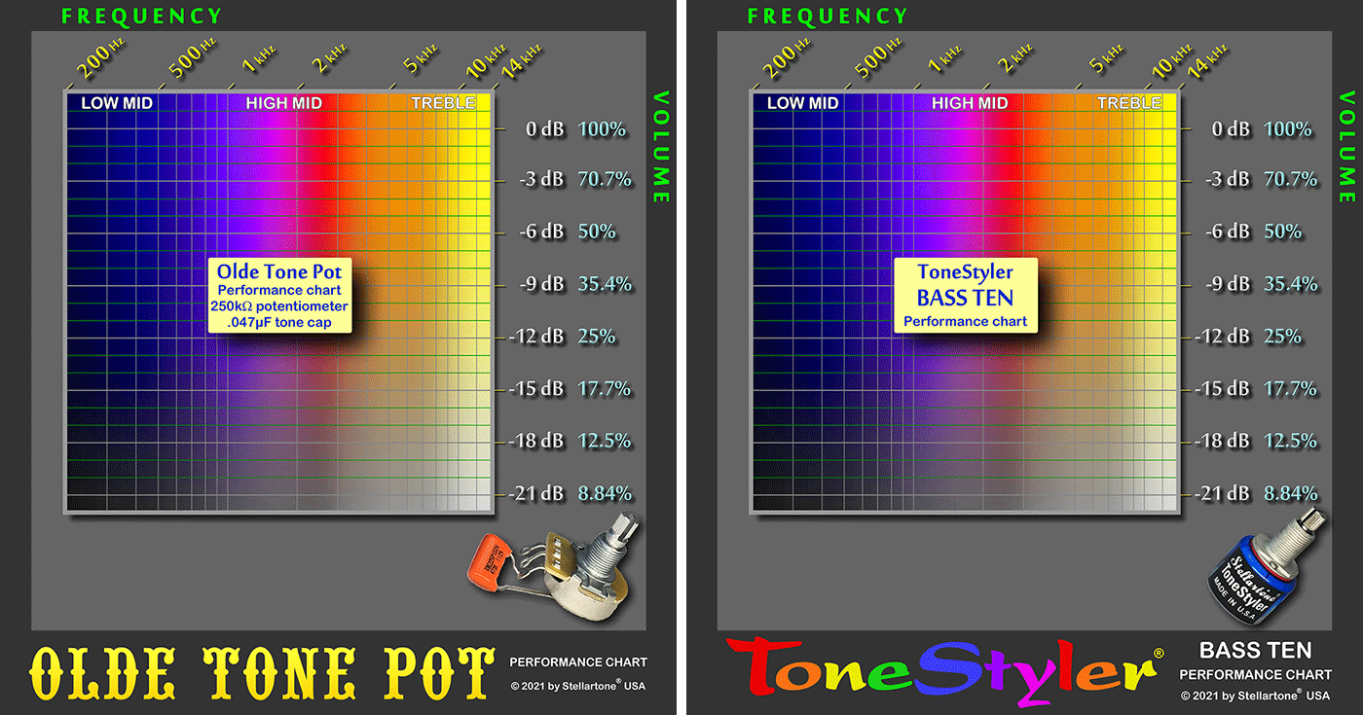Click -9 dB on the Olde Tone Pot scale
This screenshot has height=715, width=1363.
(x=541, y=284)
